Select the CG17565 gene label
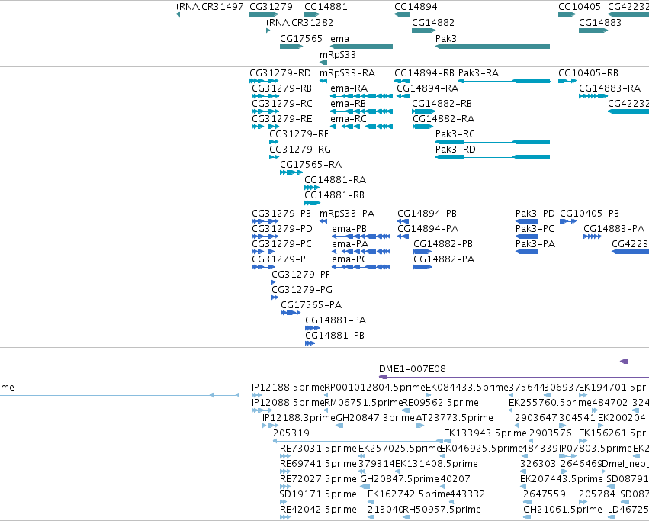The width and height of the screenshot is (649, 521). tap(301, 38)
